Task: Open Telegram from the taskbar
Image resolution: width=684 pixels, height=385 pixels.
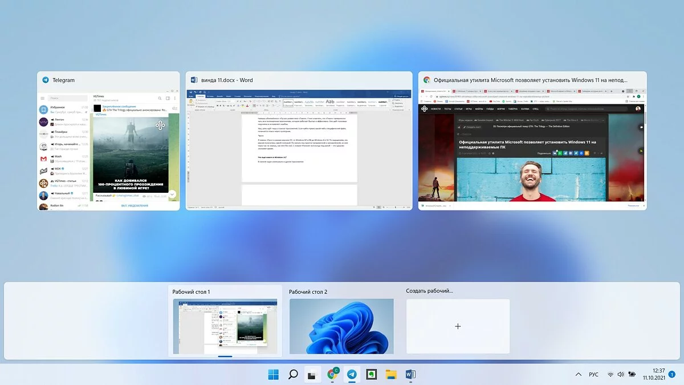Action: click(352, 374)
